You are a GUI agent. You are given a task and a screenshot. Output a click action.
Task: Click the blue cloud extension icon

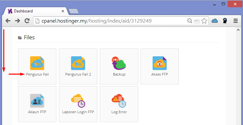(215, 21)
